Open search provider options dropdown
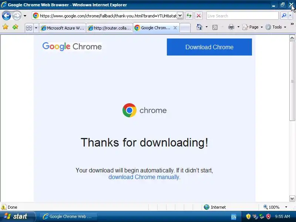 [x=290, y=16]
